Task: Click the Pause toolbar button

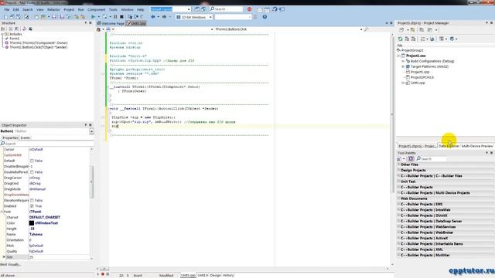Action: 115,17
